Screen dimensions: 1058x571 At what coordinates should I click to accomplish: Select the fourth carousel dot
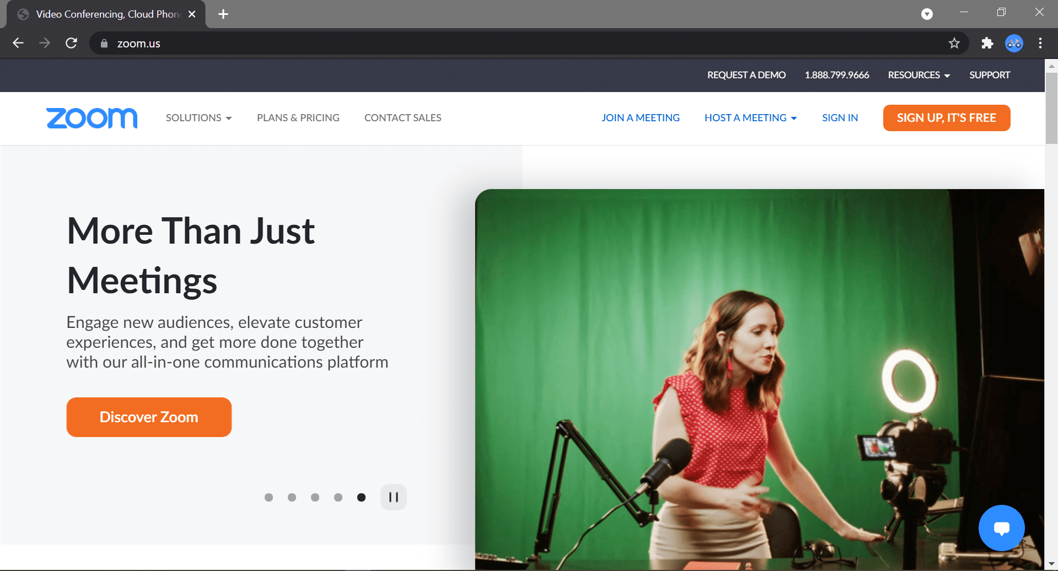pos(338,497)
